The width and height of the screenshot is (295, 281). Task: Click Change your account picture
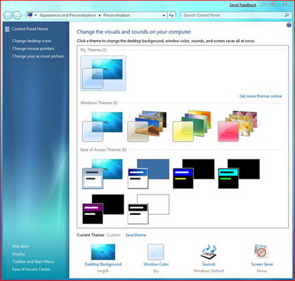click(38, 56)
